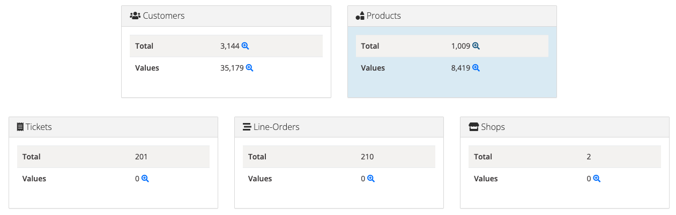
Task: Click the Shops storefront icon in header
Action: (473, 127)
